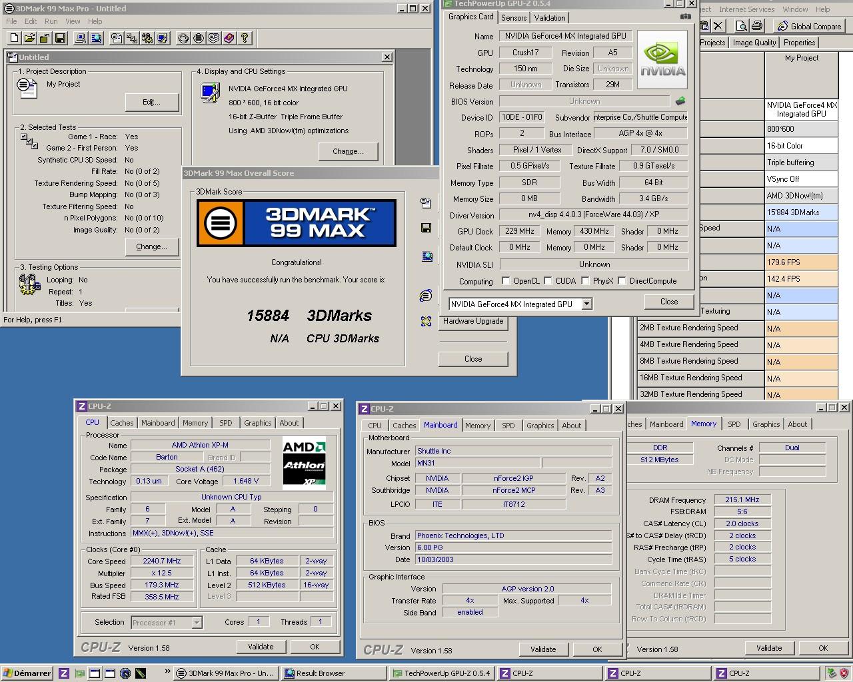Click the GPU-Z taskbar button
Viewport: 853px width, 682px height.
(441, 673)
